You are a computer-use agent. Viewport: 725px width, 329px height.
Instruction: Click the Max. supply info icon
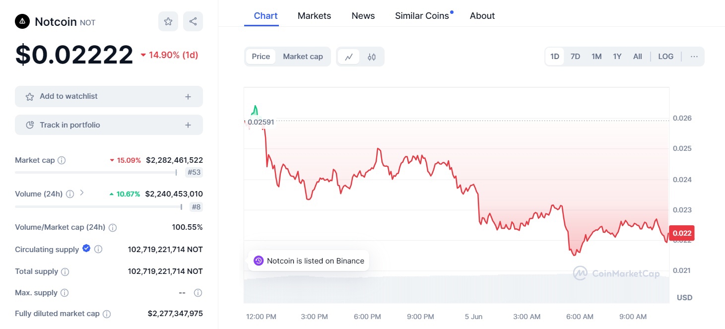pyautogui.click(x=65, y=293)
